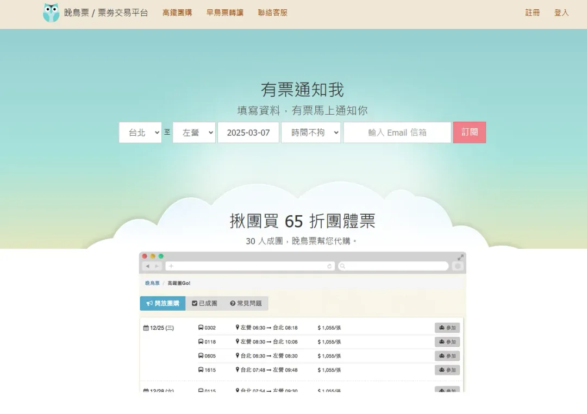Click the 有票通知我 heading
Image resolution: width=587 pixels, height=414 pixels.
[303, 90]
